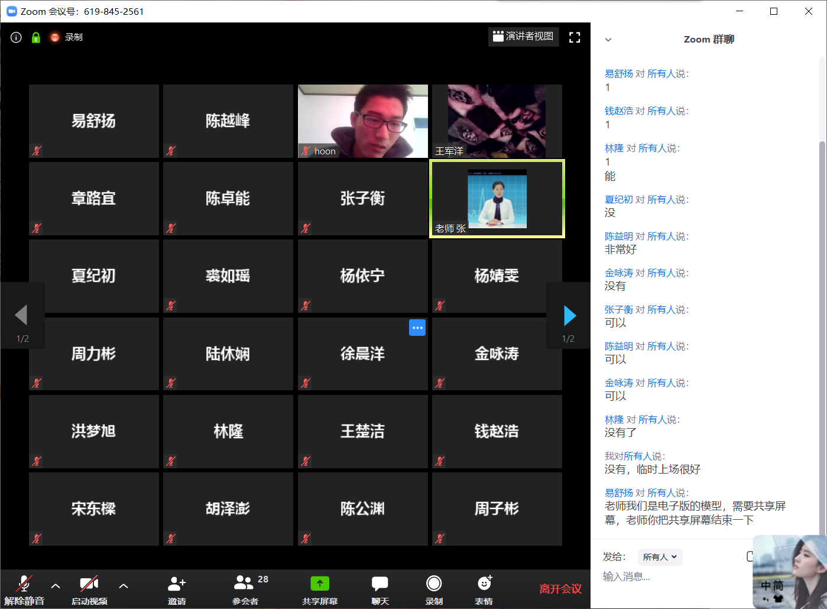Expand video options arrow beside camera
This screenshot has height=609, width=827.
pyautogui.click(x=124, y=586)
